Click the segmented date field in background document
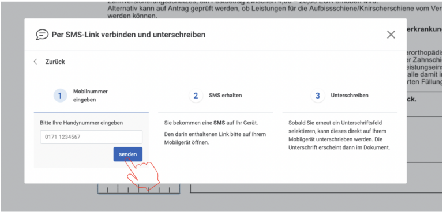This screenshot has width=443, height=212. (x=138, y=189)
